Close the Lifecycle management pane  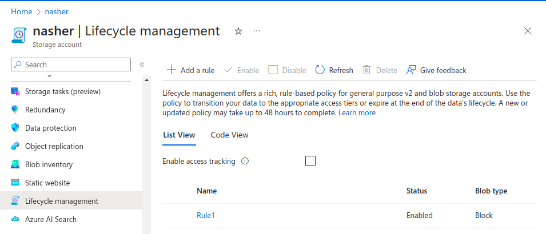[x=528, y=31]
